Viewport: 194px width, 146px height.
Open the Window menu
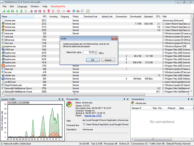(35, 6)
